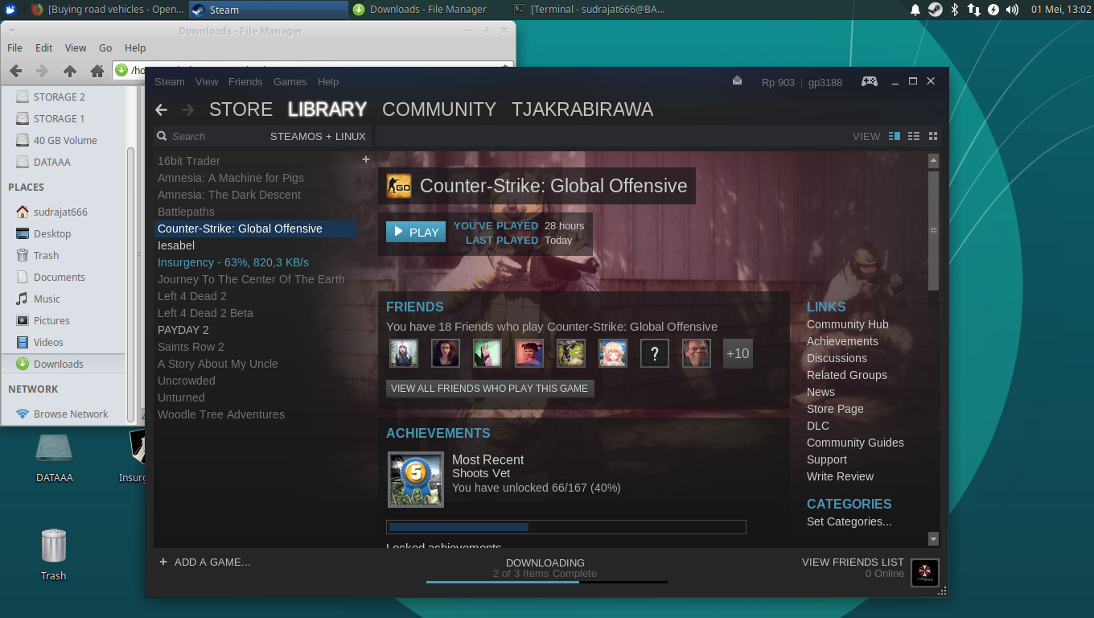The image size is (1094, 618).
Task: Open the TJAKRABIRAWA profile tab
Action: [x=582, y=109]
